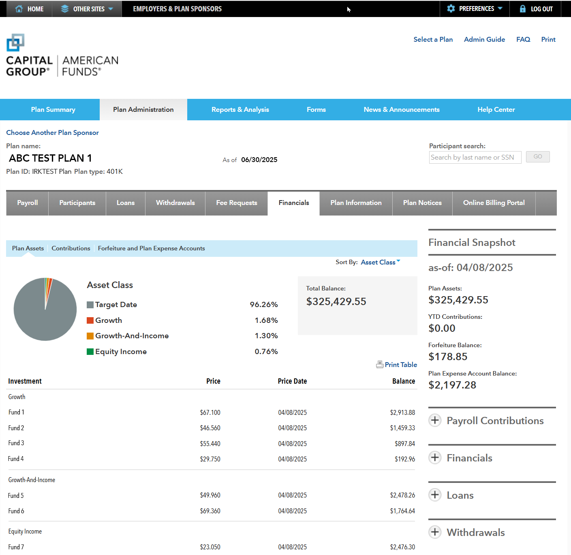Click the Home icon in the top bar
The height and width of the screenshot is (555, 571).
19,9
